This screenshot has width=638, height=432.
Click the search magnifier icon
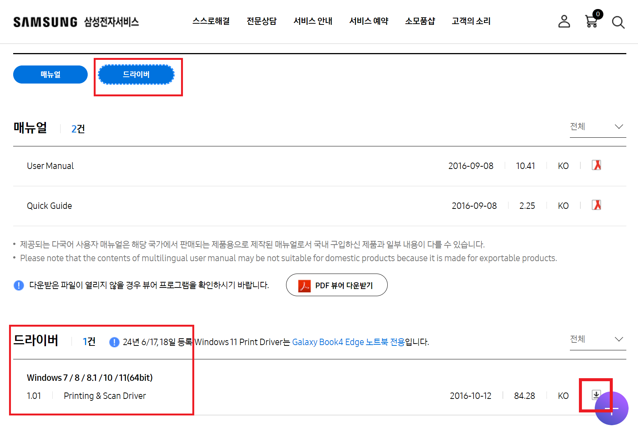[x=618, y=23]
